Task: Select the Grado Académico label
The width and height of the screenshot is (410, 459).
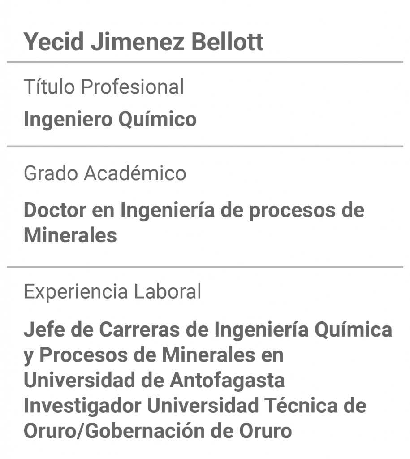Action: [x=105, y=173]
